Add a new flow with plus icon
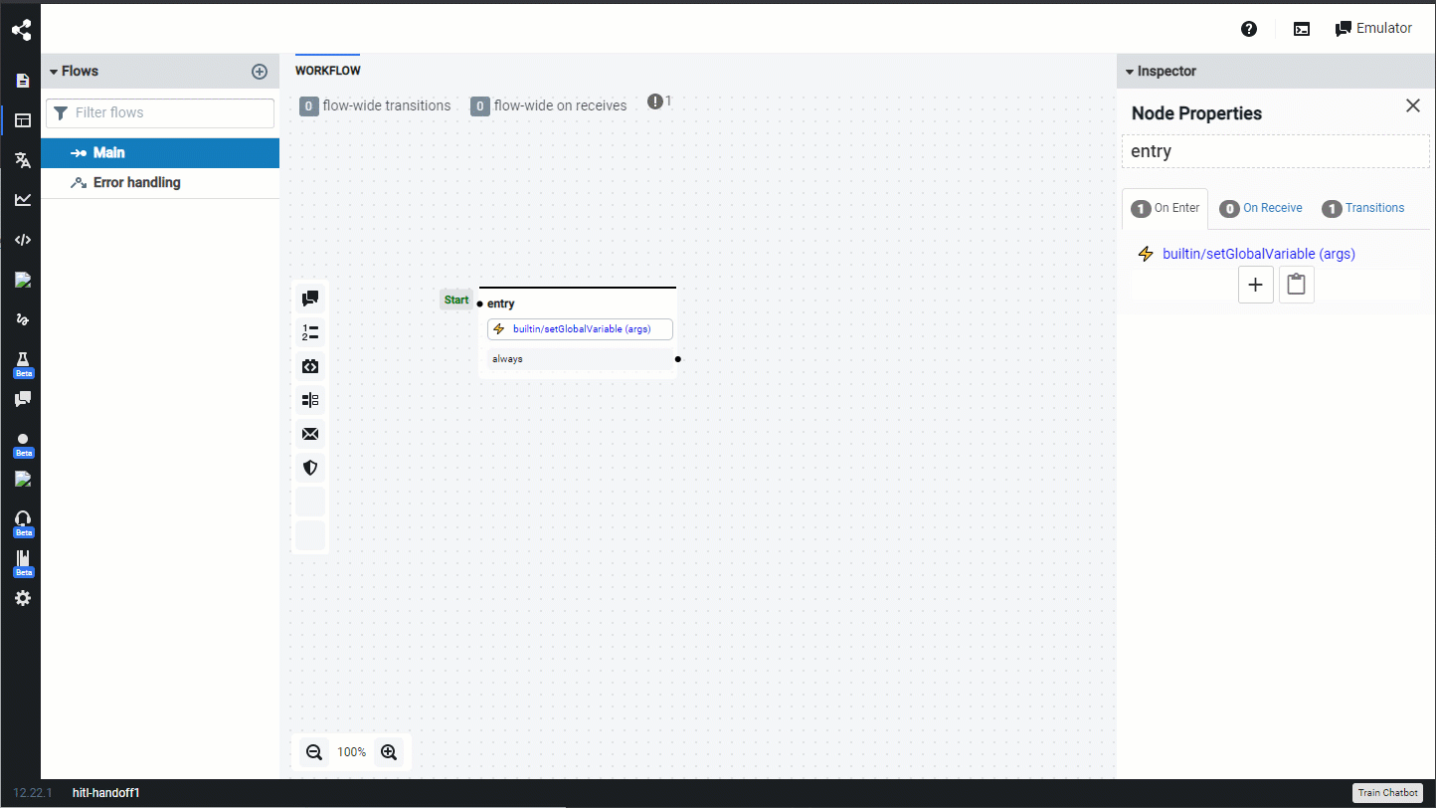This screenshot has height=808, width=1436. pyautogui.click(x=260, y=72)
